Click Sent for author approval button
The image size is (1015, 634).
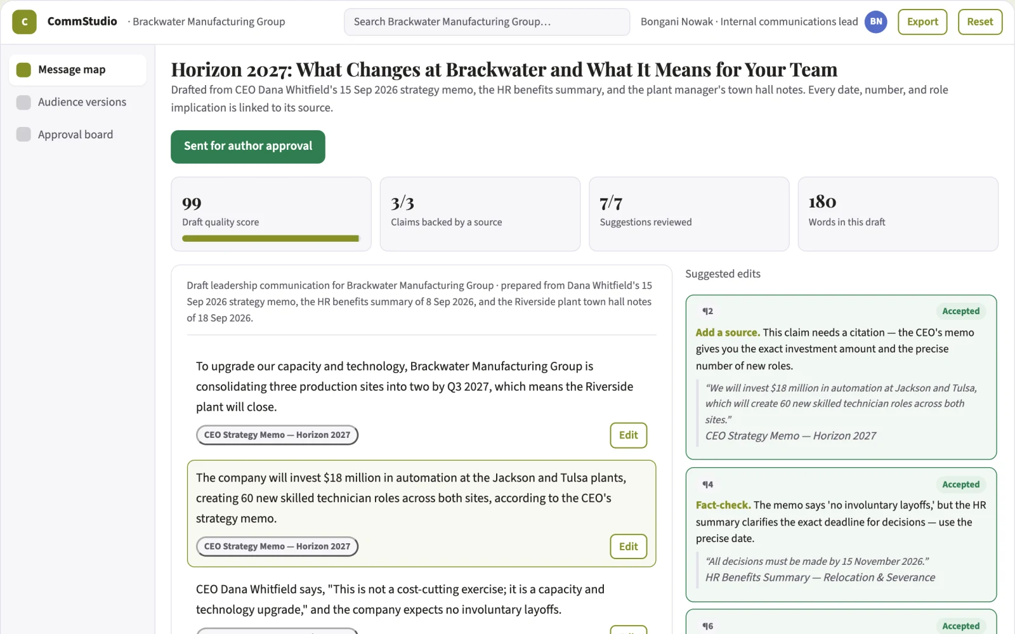(248, 147)
